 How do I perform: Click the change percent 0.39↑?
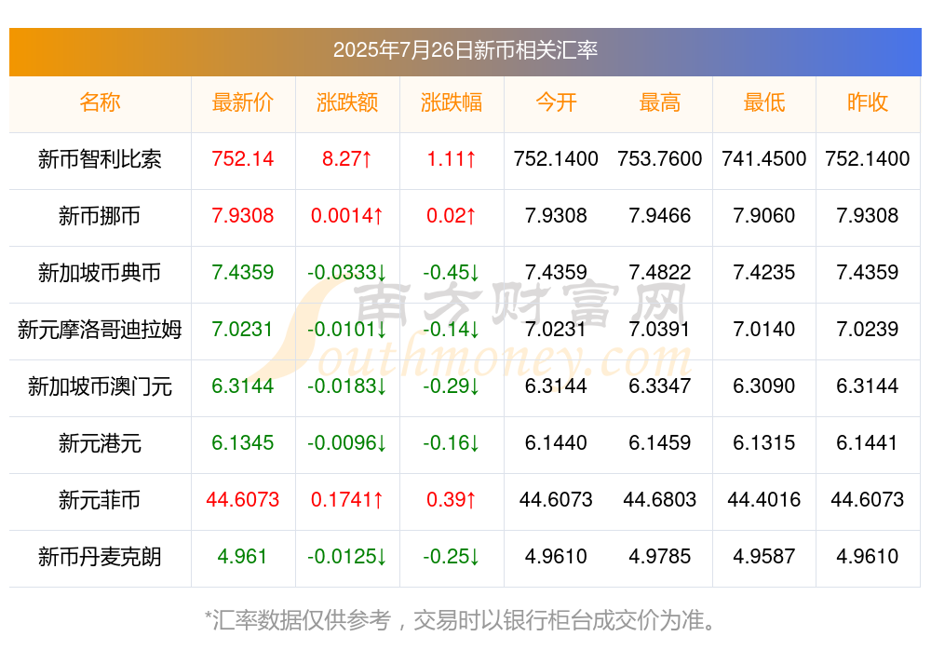coord(452,500)
